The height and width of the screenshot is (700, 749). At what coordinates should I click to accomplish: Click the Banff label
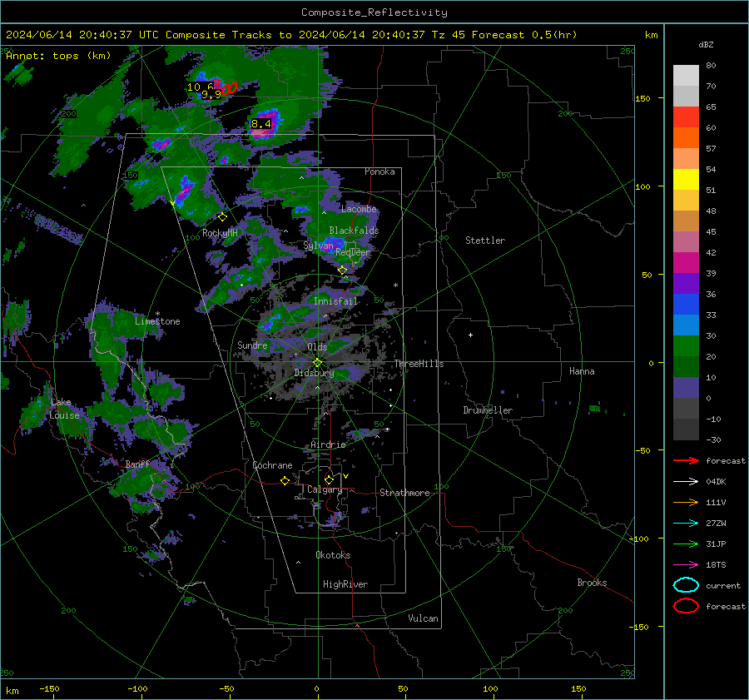point(137,464)
